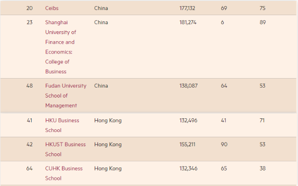Select the salary value 155,211
Image resolution: width=298 pixels, height=186 pixels.
[x=187, y=144]
